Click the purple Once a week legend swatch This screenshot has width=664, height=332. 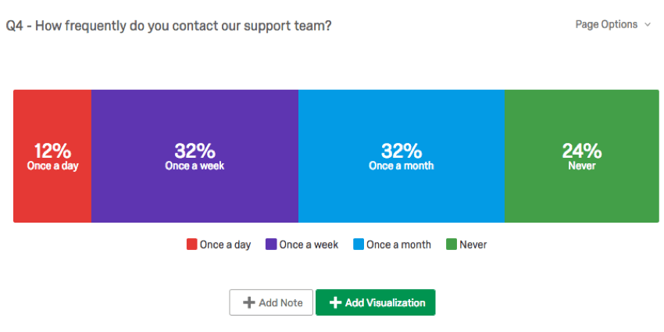pos(271,245)
